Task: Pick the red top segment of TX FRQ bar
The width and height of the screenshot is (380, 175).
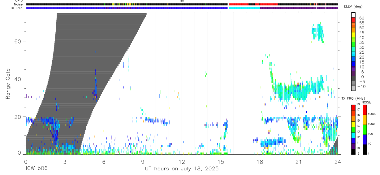Action: click(x=353, y=108)
